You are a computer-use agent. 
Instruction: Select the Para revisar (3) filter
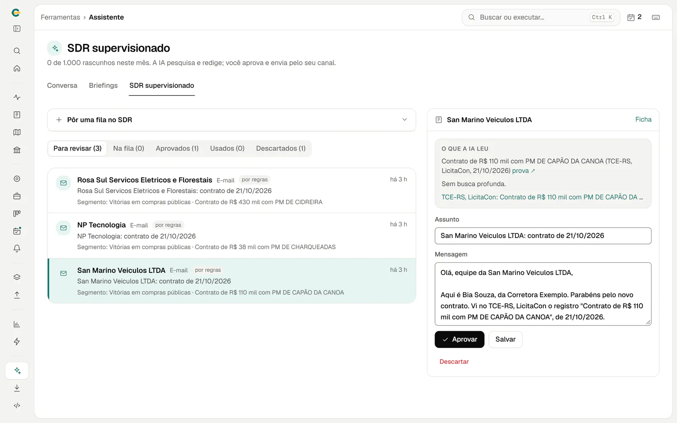pyautogui.click(x=77, y=148)
